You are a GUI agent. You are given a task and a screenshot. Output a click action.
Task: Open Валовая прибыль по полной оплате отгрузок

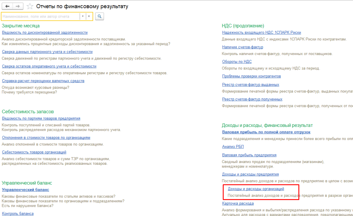pyautogui.click(x=266, y=132)
